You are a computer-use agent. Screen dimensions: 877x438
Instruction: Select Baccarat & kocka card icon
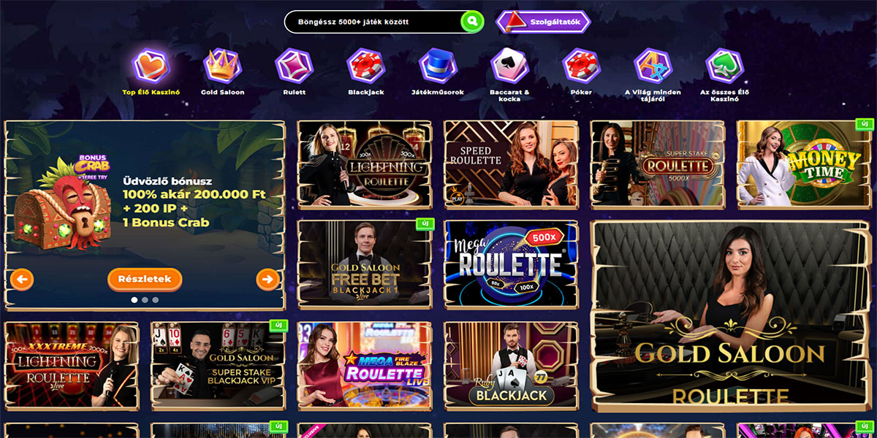tap(509, 66)
